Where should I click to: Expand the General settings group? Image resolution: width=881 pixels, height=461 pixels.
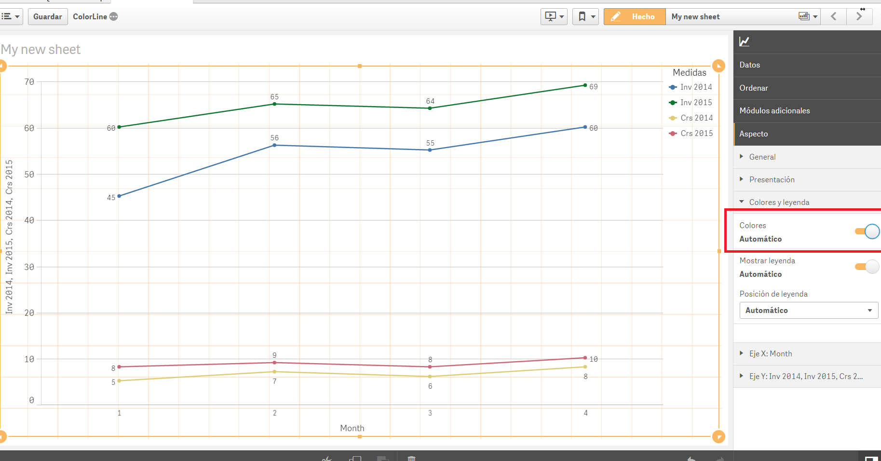point(807,157)
